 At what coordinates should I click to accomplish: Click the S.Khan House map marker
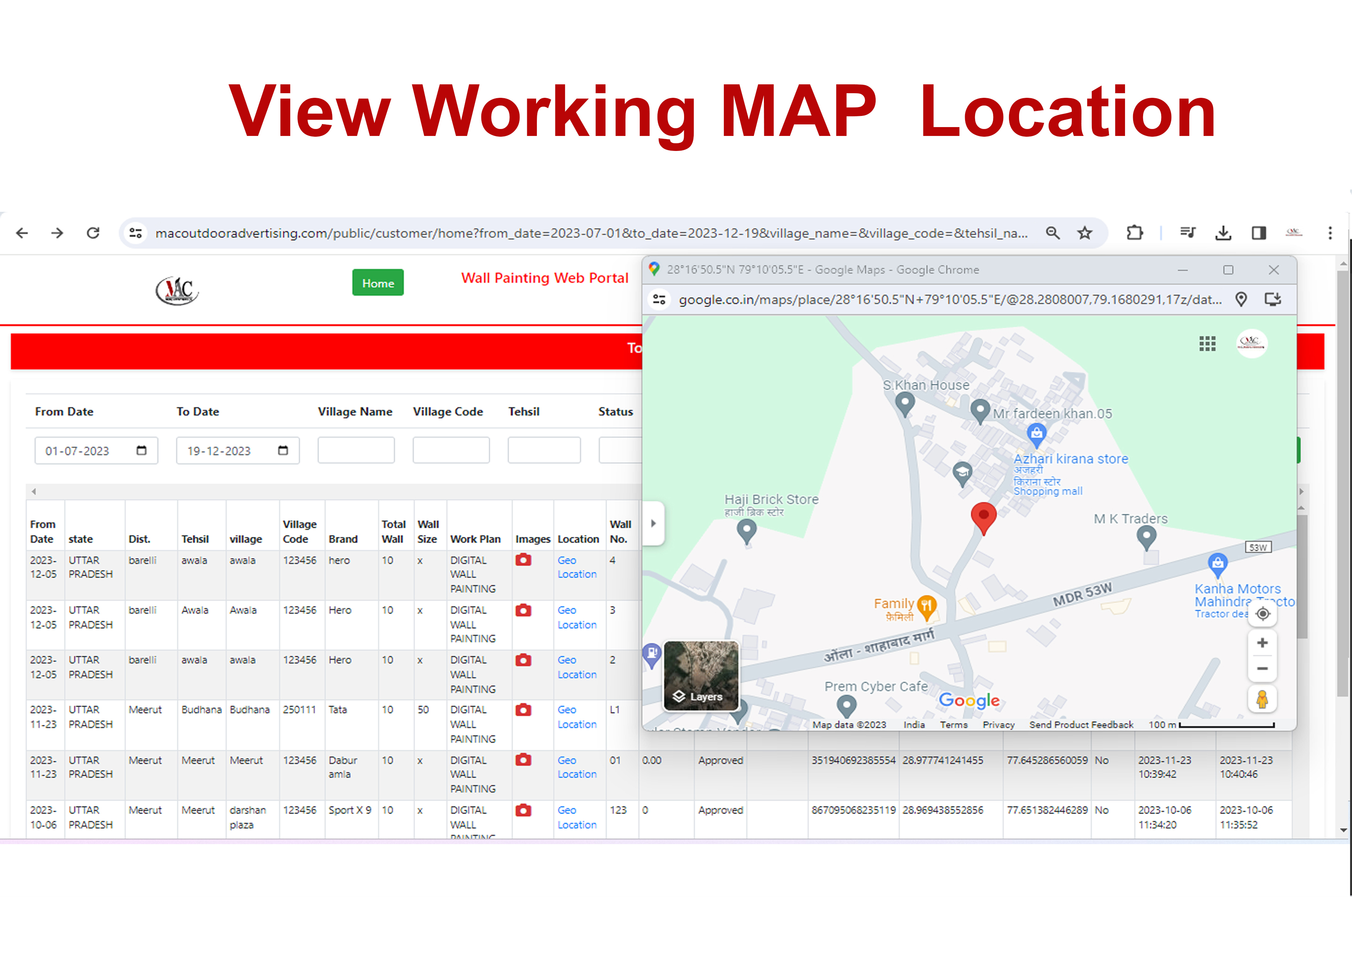pos(905,404)
